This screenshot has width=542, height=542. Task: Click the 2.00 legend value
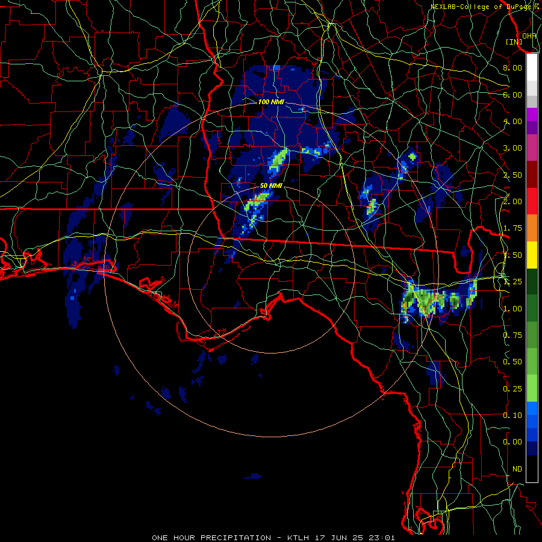pyautogui.click(x=512, y=202)
